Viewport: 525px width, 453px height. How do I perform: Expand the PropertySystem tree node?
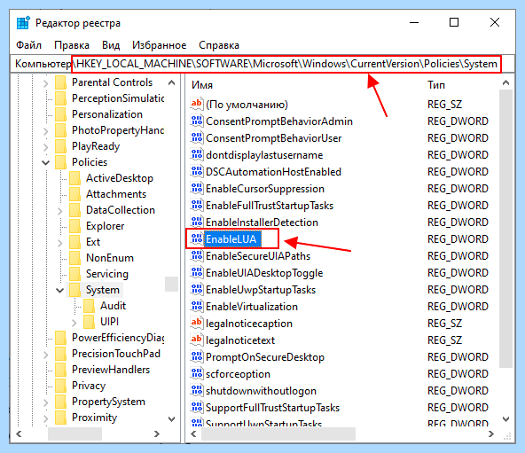46,402
